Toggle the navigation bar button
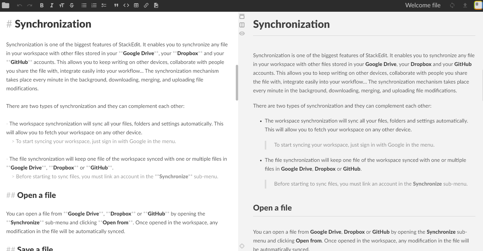The height and width of the screenshot is (251, 483). tap(242, 16)
